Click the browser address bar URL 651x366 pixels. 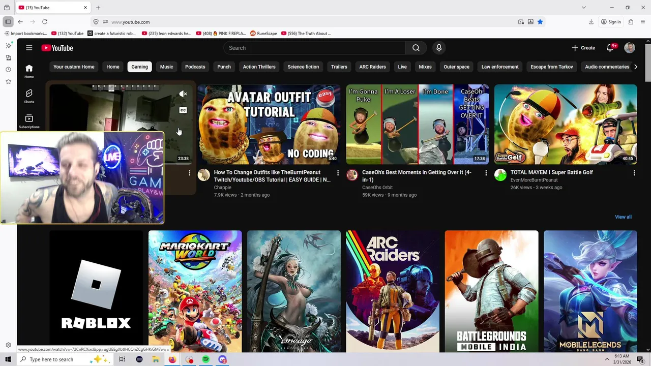coord(131,22)
